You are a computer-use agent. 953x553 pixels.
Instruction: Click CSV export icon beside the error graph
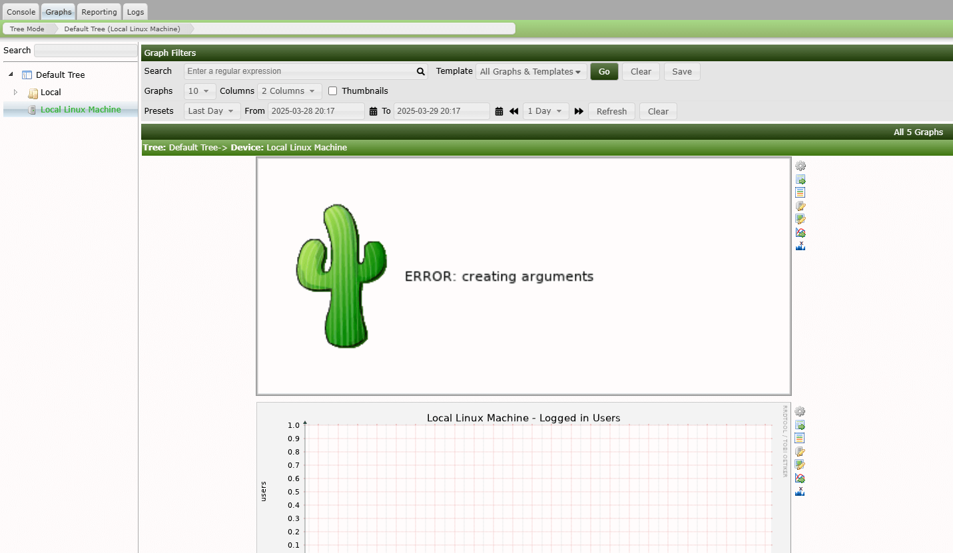click(800, 179)
